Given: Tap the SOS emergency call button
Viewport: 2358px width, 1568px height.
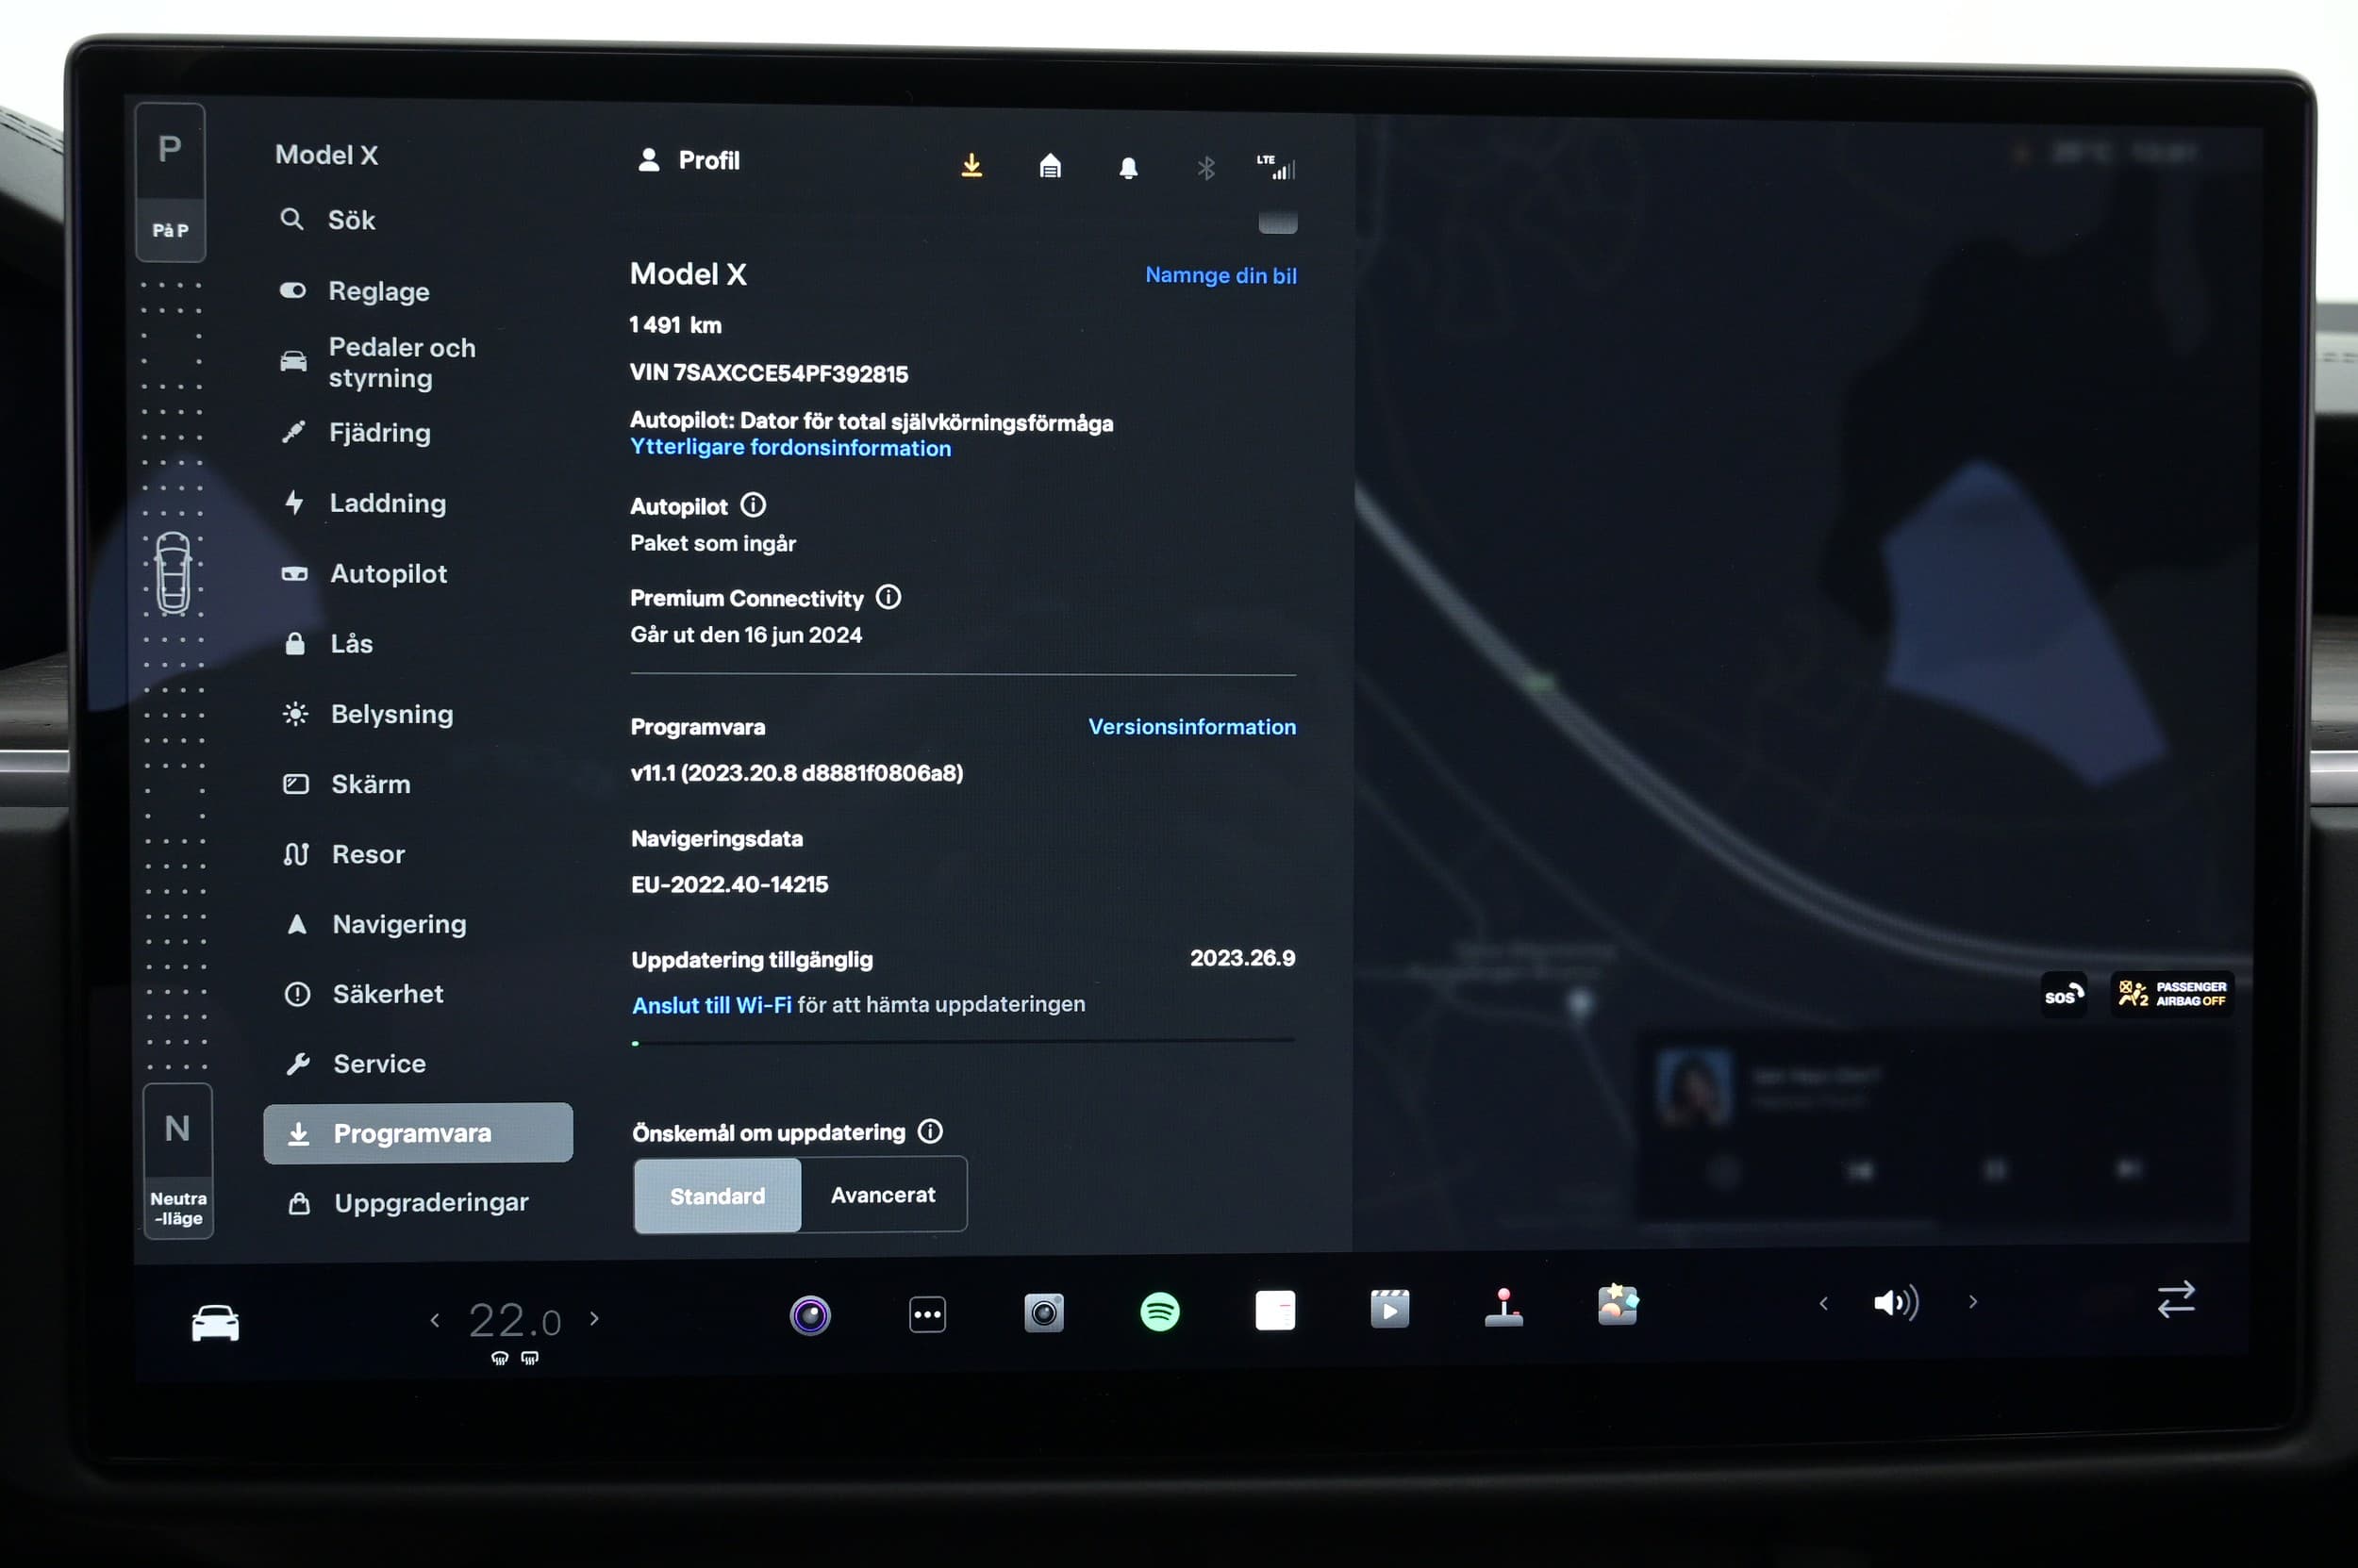Looking at the screenshot, I should 2063,995.
